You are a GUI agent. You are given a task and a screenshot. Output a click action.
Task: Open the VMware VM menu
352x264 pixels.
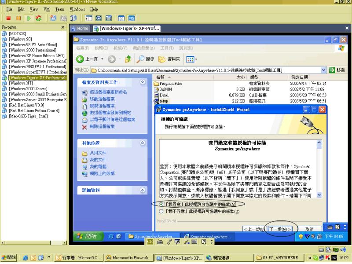click(x=47, y=9)
